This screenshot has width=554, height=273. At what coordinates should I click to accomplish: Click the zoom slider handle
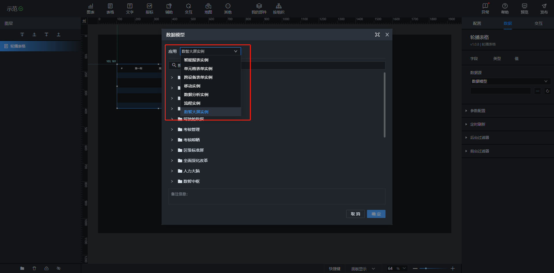click(426, 268)
